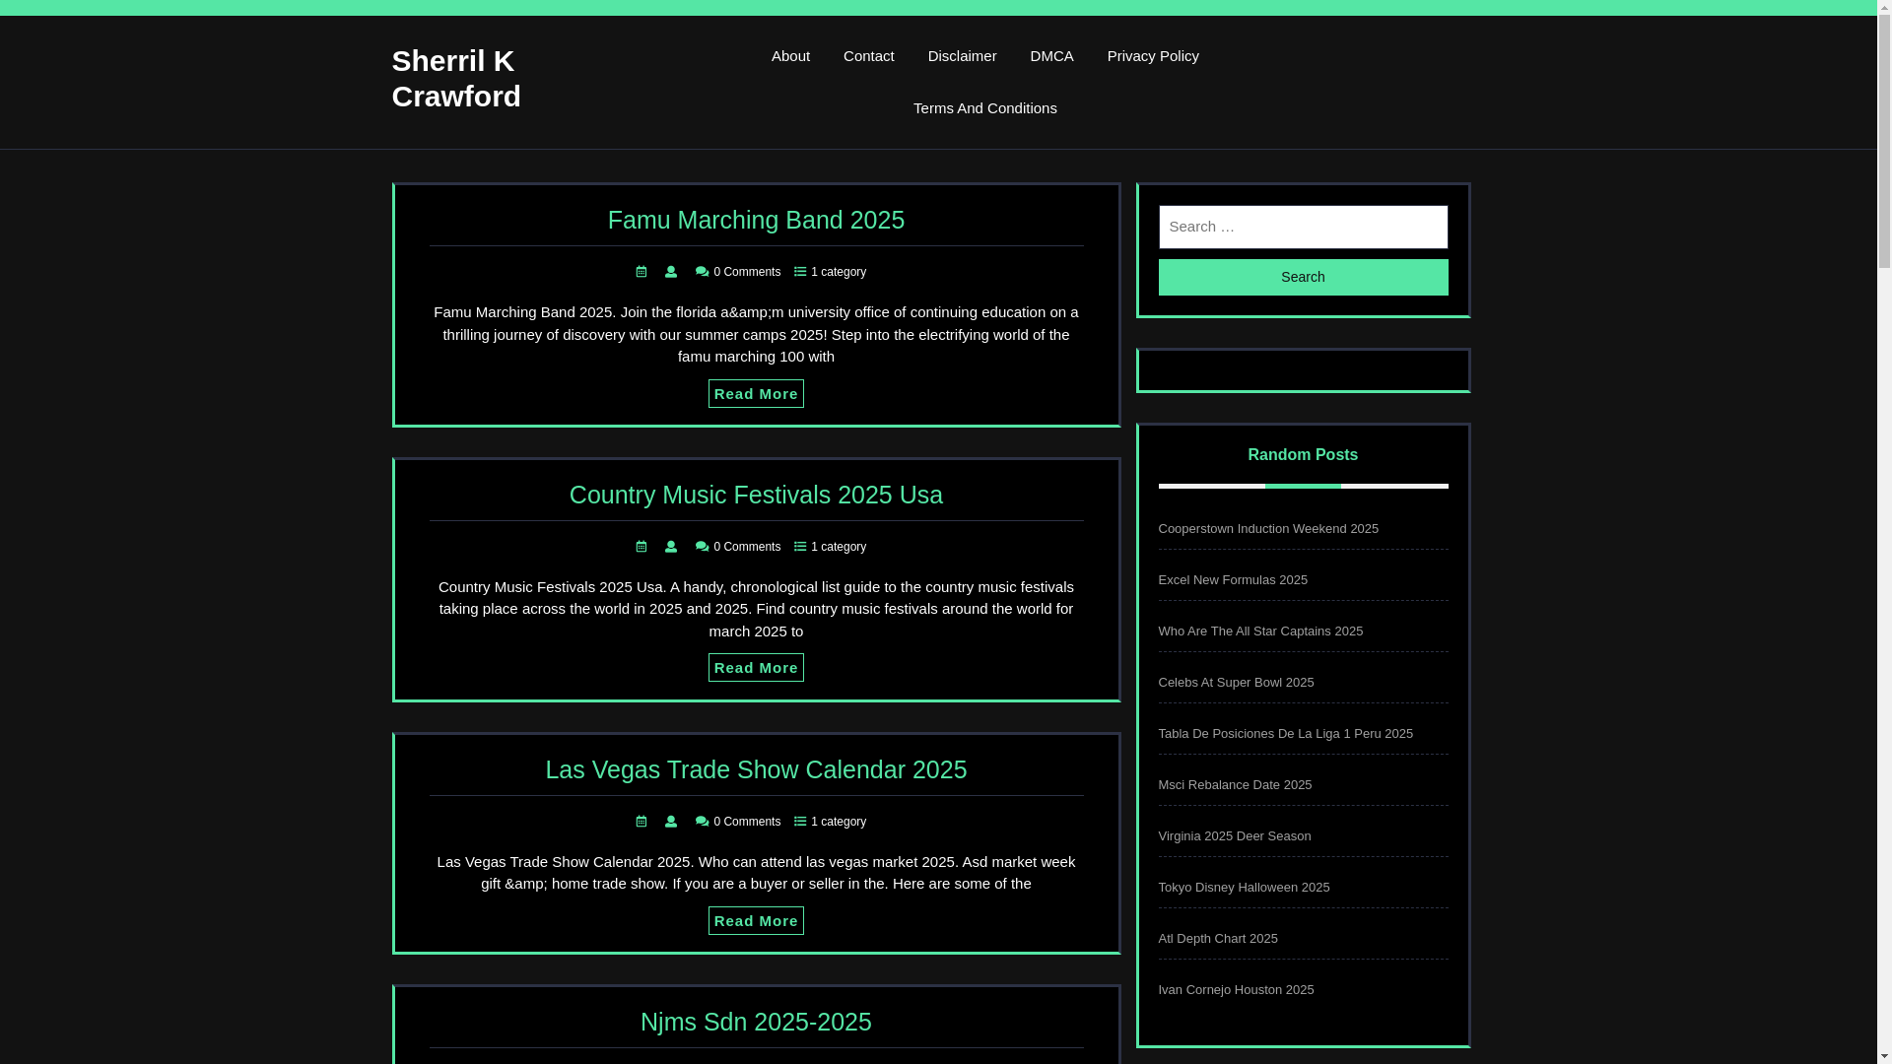Screen dimensions: 1892x1064
Task: Click '1 category' on Famu Marching Band post
Action: pos(839,272)
